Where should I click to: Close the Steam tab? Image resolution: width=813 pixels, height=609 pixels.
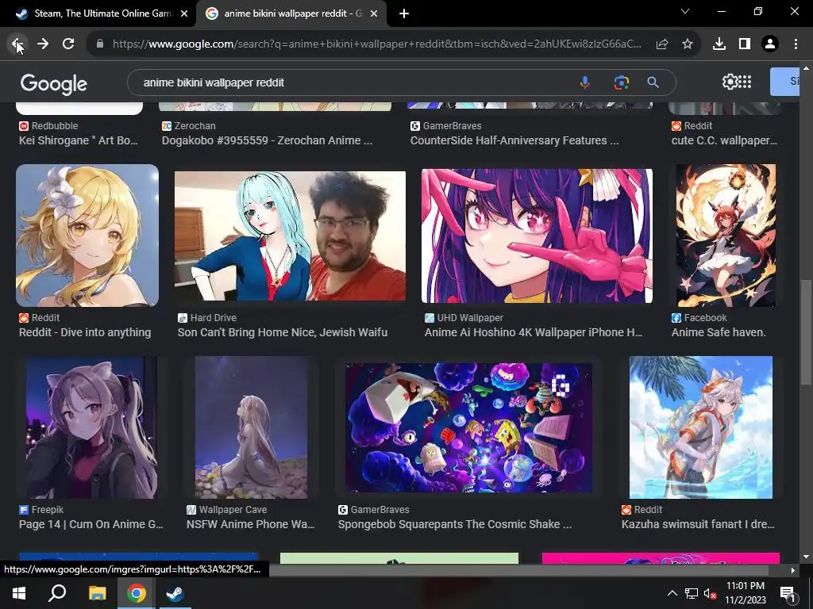[184, 14]
